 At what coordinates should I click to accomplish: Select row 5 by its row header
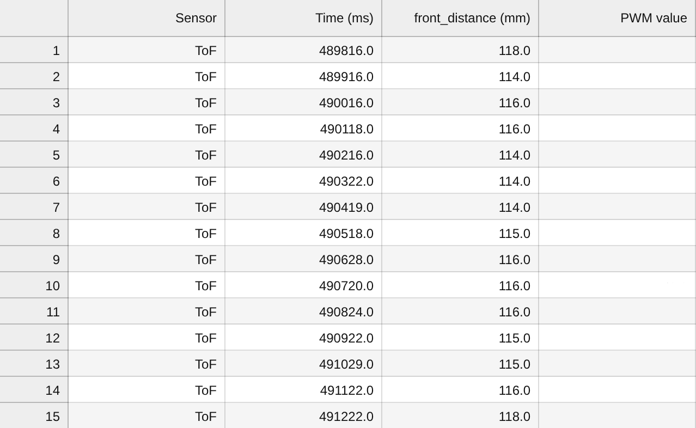[x=34, y=155]
